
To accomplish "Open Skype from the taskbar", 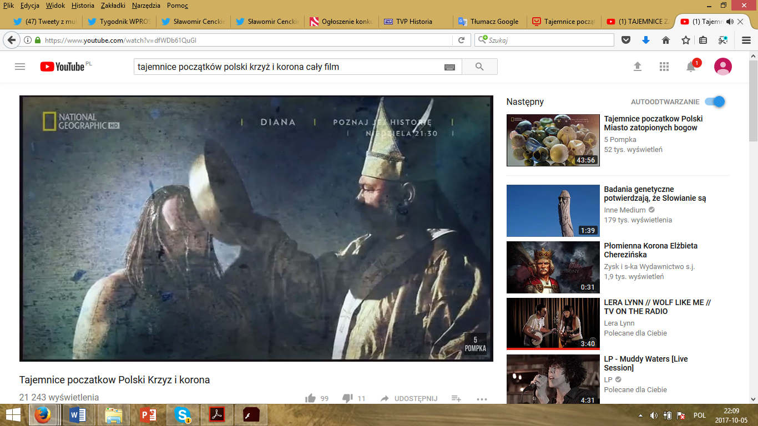I will tap(183, 415).
